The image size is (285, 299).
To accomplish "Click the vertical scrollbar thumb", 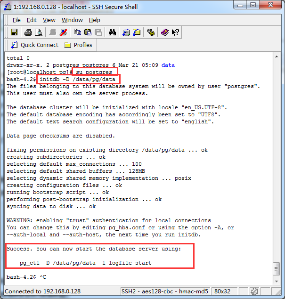I will [x=277, y=269].
